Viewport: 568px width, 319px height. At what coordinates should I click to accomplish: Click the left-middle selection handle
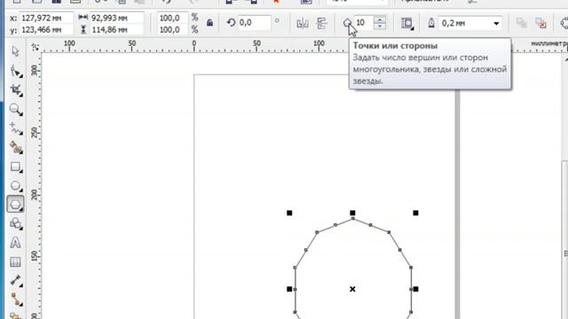click(x=289, y=289)
